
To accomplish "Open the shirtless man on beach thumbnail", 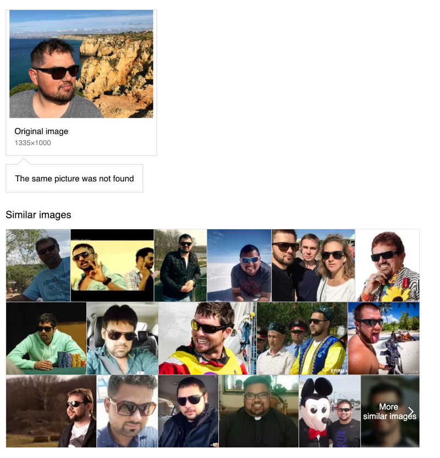I will click(384, 338).
